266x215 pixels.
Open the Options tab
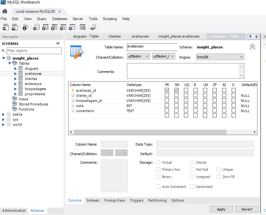point(177,200)
